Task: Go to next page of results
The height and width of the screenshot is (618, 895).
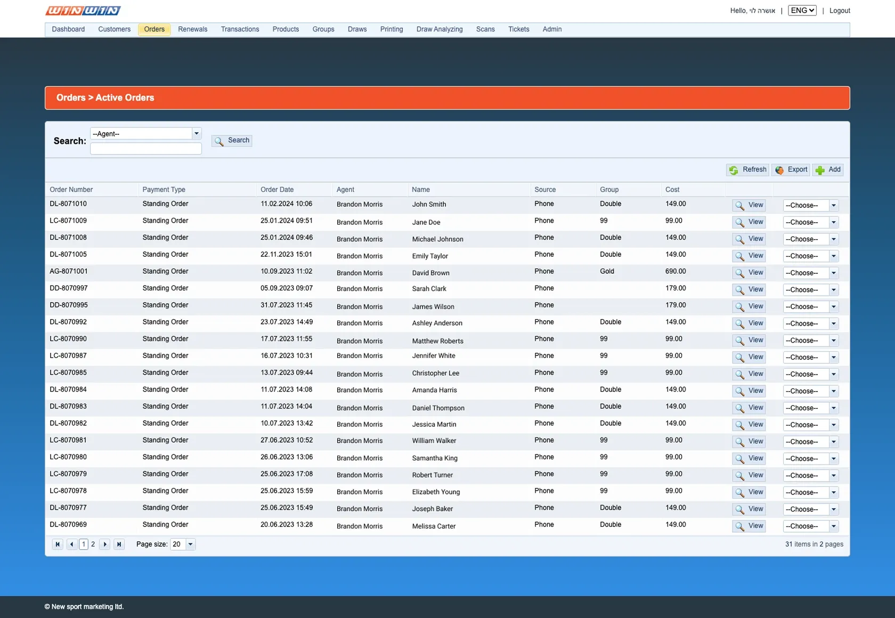Action: (x=105, y=544)
